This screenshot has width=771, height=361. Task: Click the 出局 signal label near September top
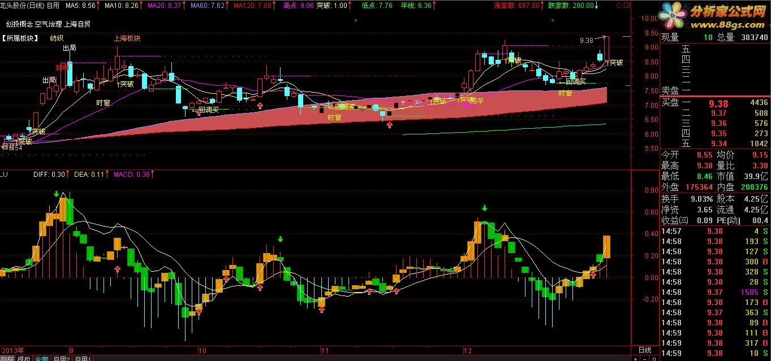[70, 48]
